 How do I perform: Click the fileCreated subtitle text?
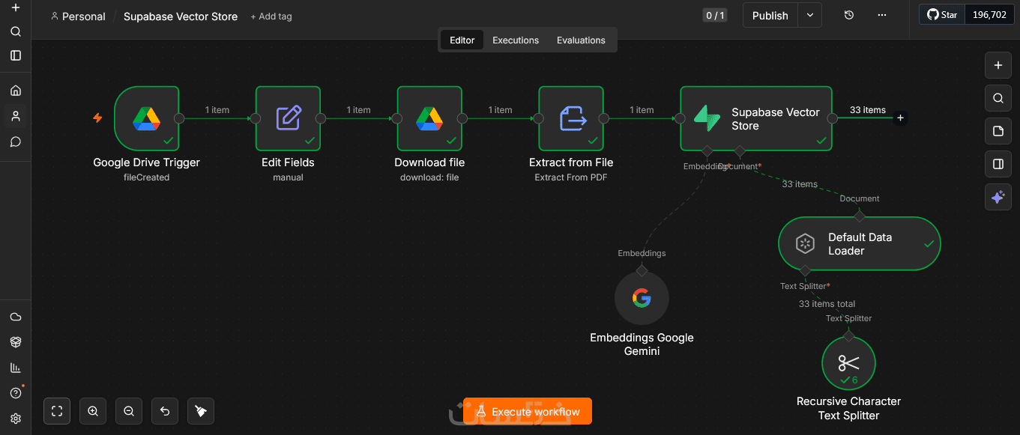147,177
